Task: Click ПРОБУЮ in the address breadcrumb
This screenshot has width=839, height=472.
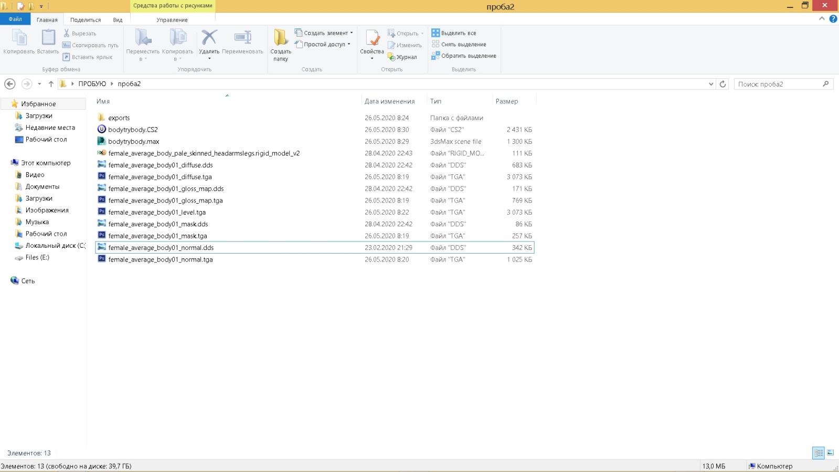Action: point(92,83)
